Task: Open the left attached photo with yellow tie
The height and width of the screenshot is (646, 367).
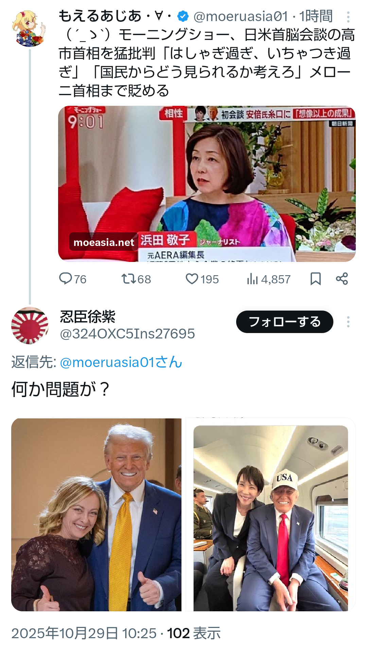Action: pos(96,514)
